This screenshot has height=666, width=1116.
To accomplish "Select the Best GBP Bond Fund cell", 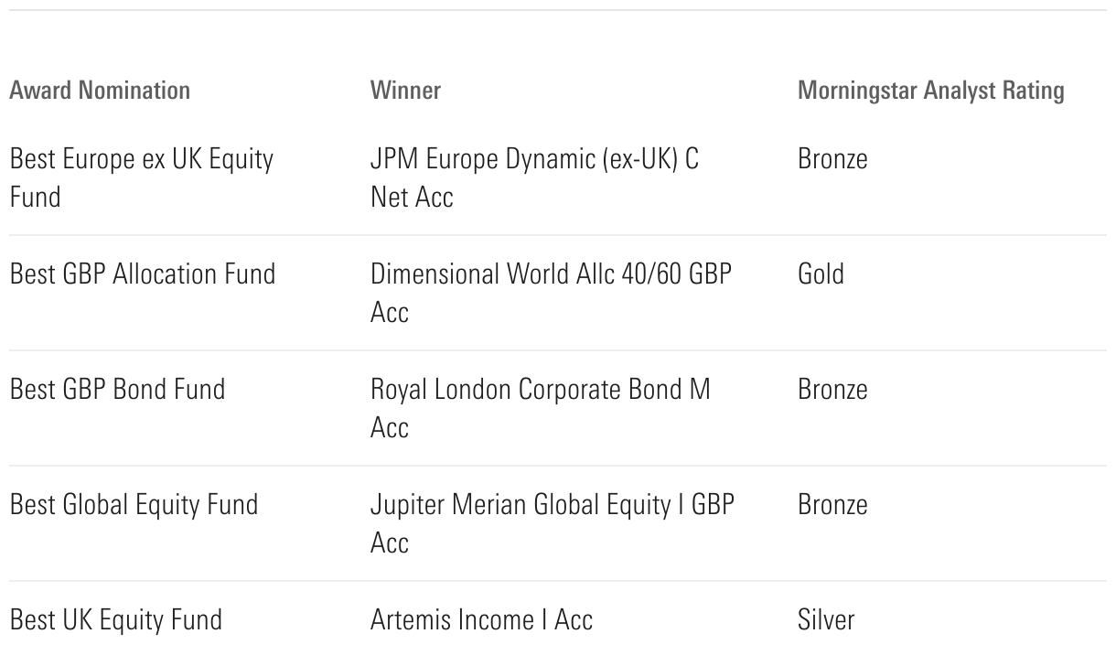I will (117, 389).
